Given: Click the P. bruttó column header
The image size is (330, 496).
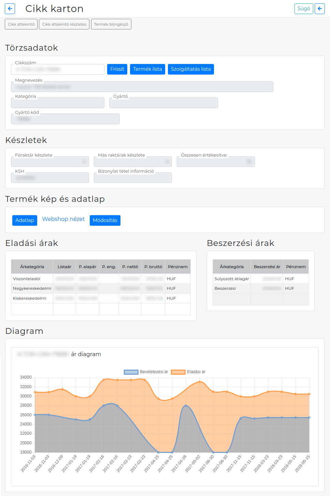Looking at the screenshot, I should pyautogui.click(x=153, y=266).
